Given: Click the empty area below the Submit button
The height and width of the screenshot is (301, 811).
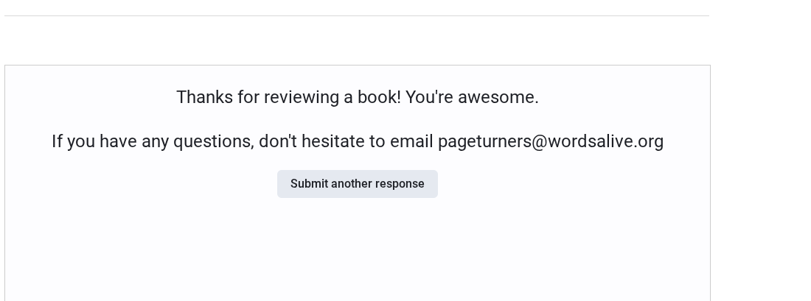Looking at the screenshot, I should (x=357, y=250).
